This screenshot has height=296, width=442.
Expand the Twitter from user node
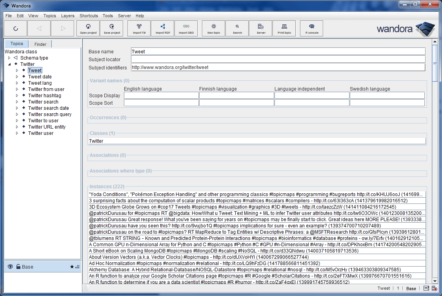17,89
